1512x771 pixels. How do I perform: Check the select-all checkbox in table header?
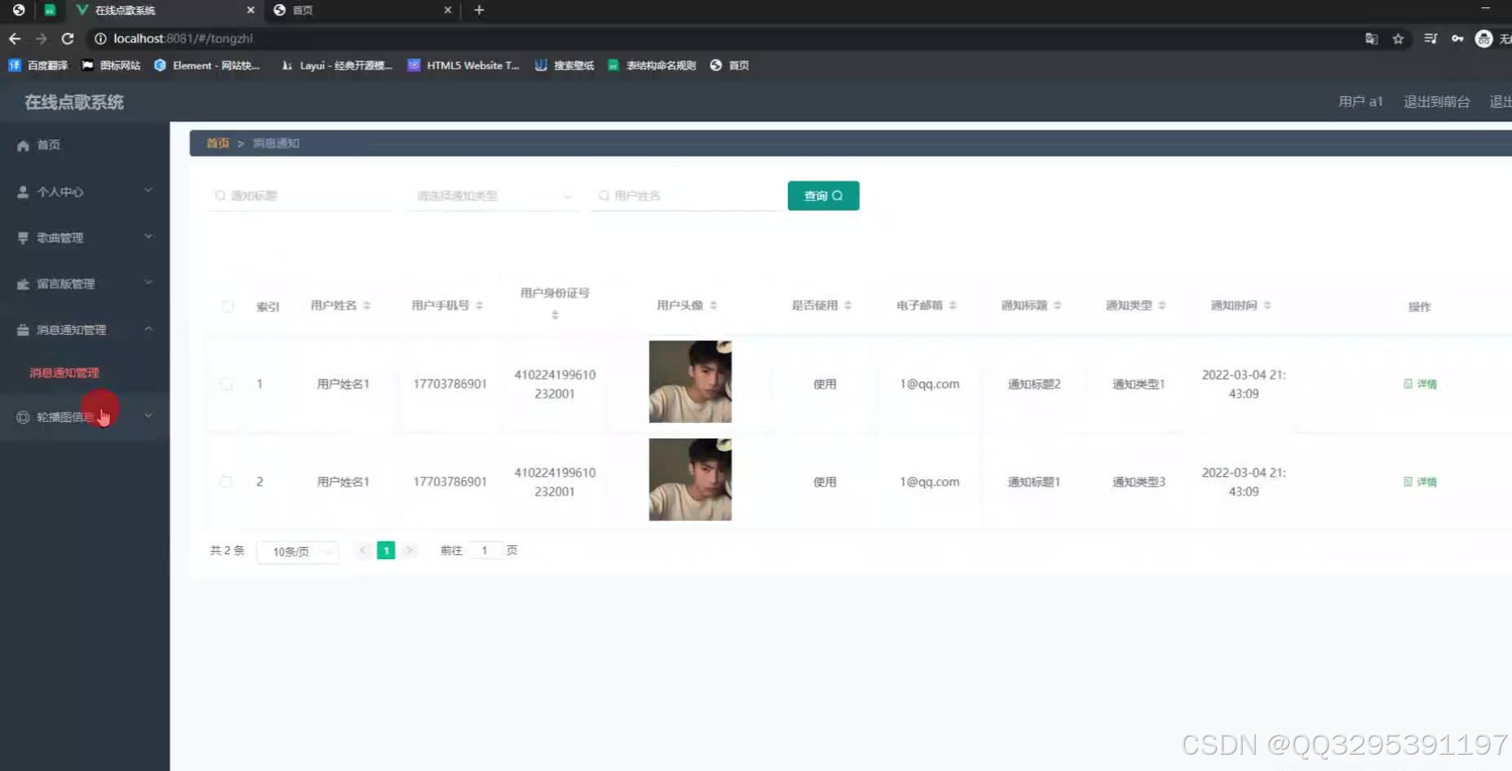coord(228,306)
